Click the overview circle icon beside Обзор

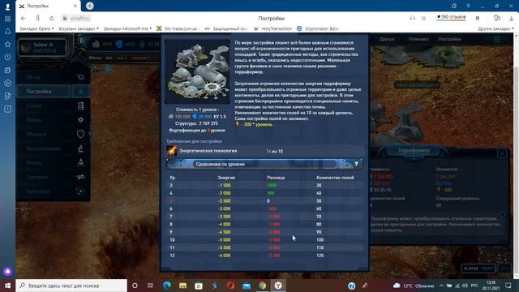[x=80, y=77]
